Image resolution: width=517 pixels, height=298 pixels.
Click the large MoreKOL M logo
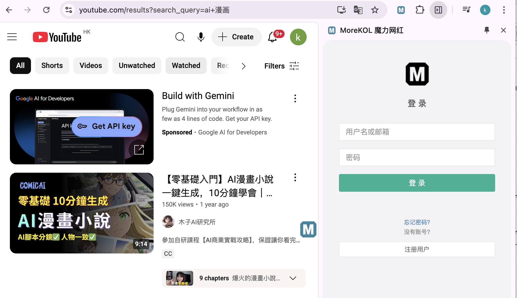[417, 74]
